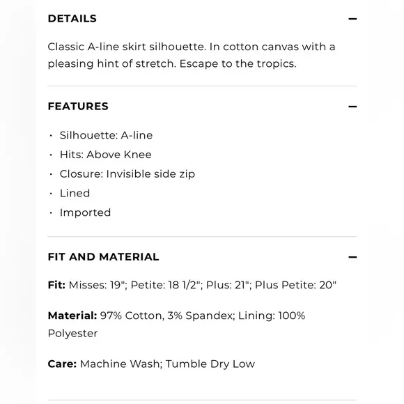Collapse Fit and Material minus icon

[352, 257]
